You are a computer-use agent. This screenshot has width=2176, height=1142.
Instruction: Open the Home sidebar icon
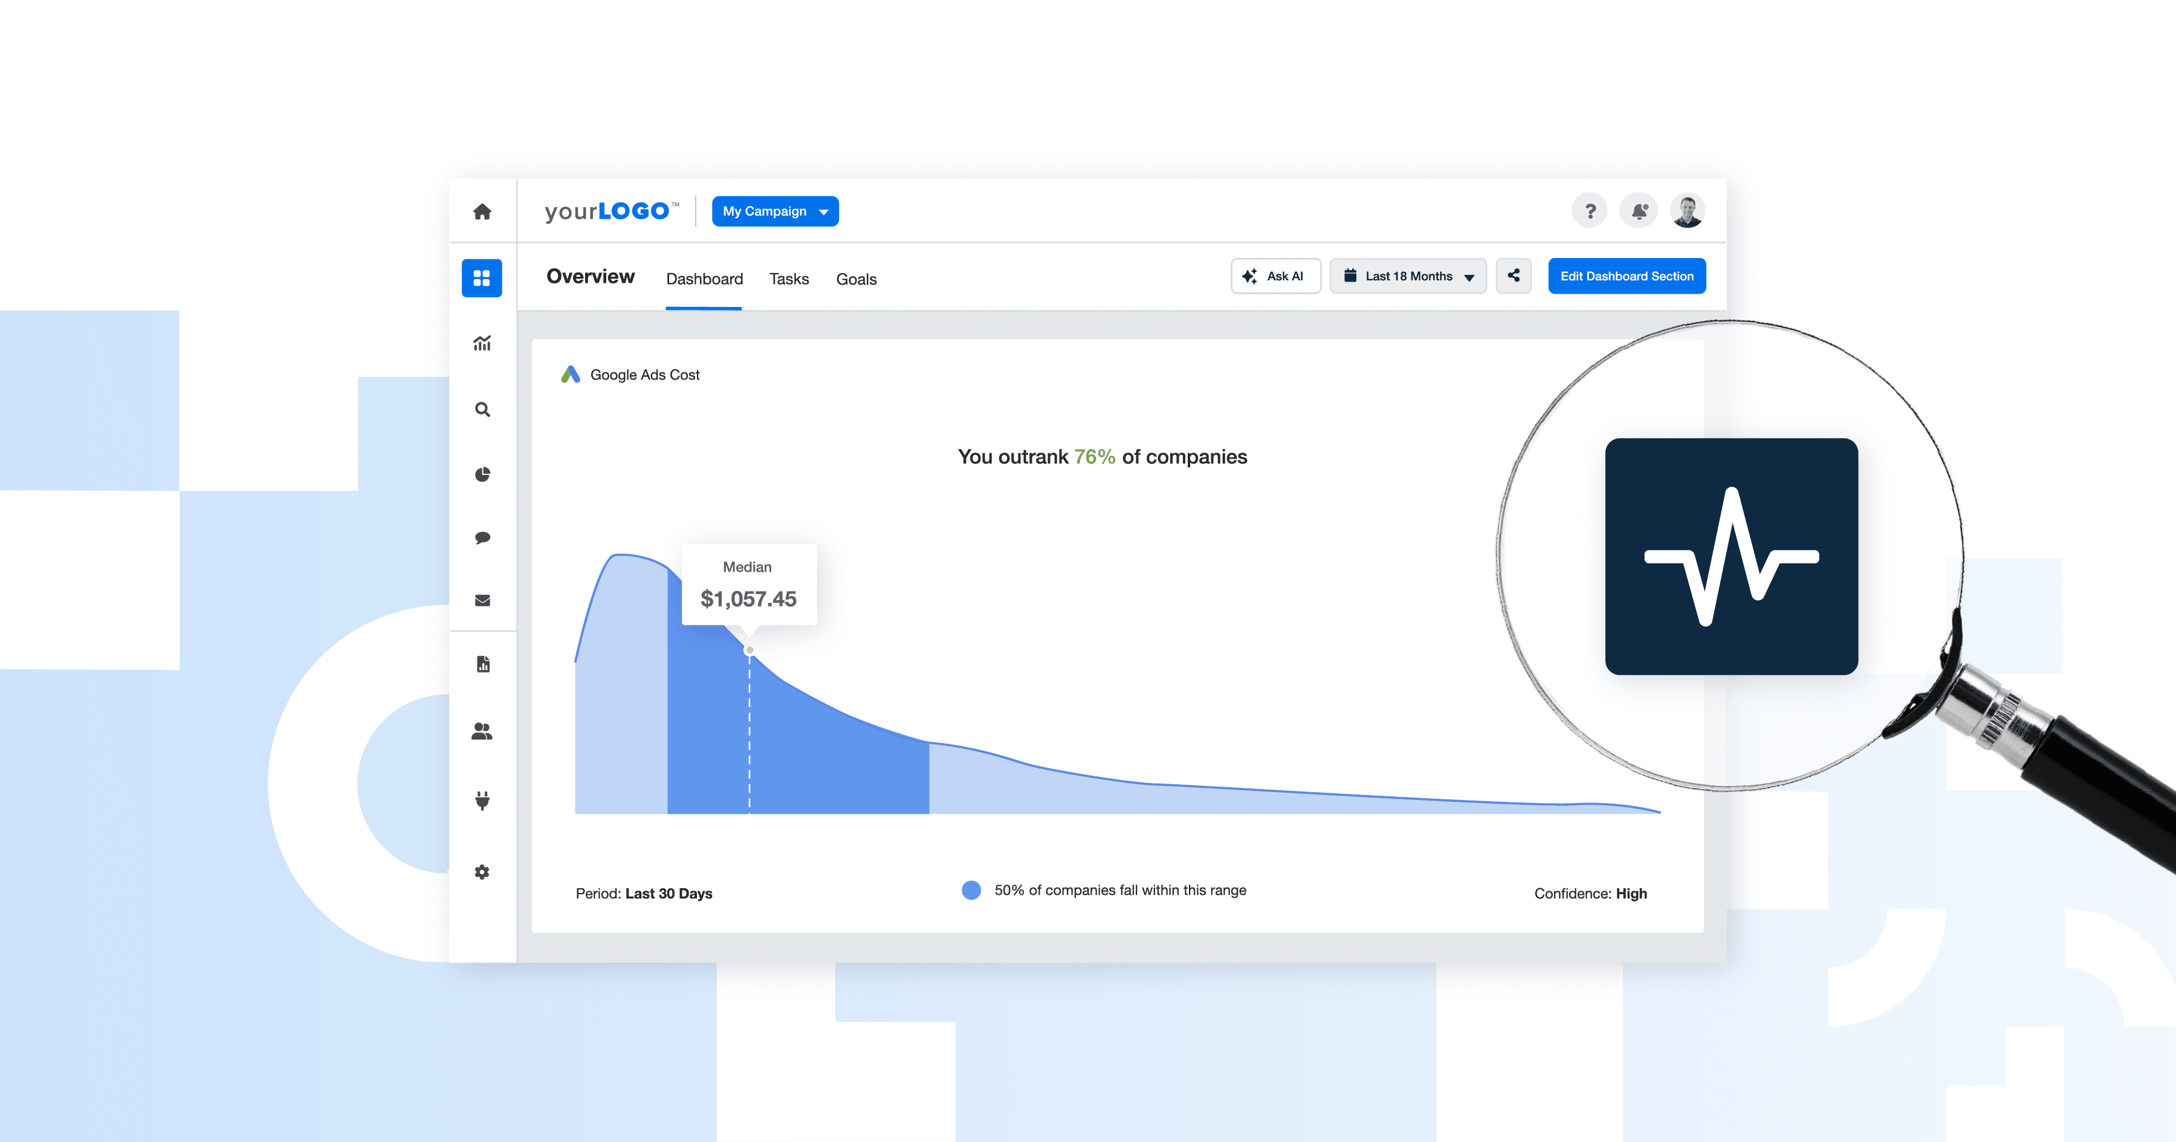pyautogui.click(x=482, y=212)
